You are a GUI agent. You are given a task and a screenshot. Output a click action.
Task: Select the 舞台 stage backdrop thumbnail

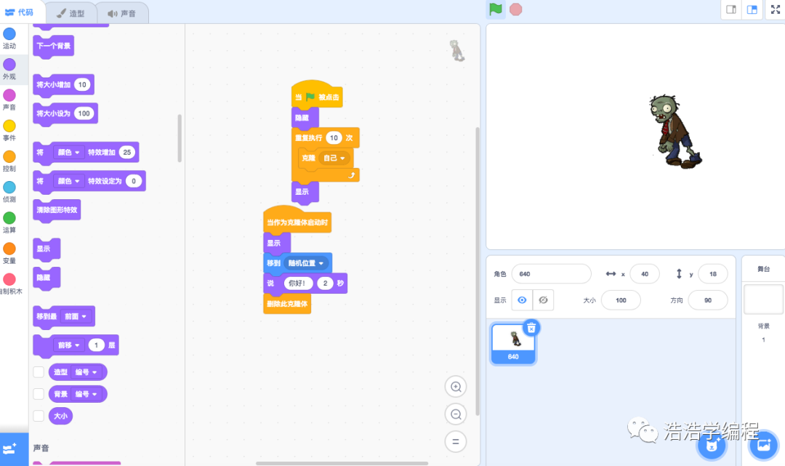[763, 300]
